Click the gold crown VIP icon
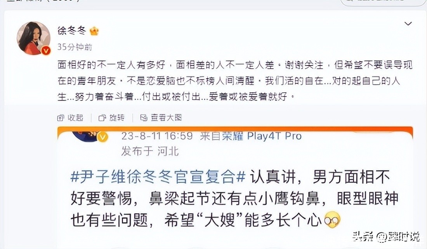This screenshot has height=249, width=427. click(94, 31)
